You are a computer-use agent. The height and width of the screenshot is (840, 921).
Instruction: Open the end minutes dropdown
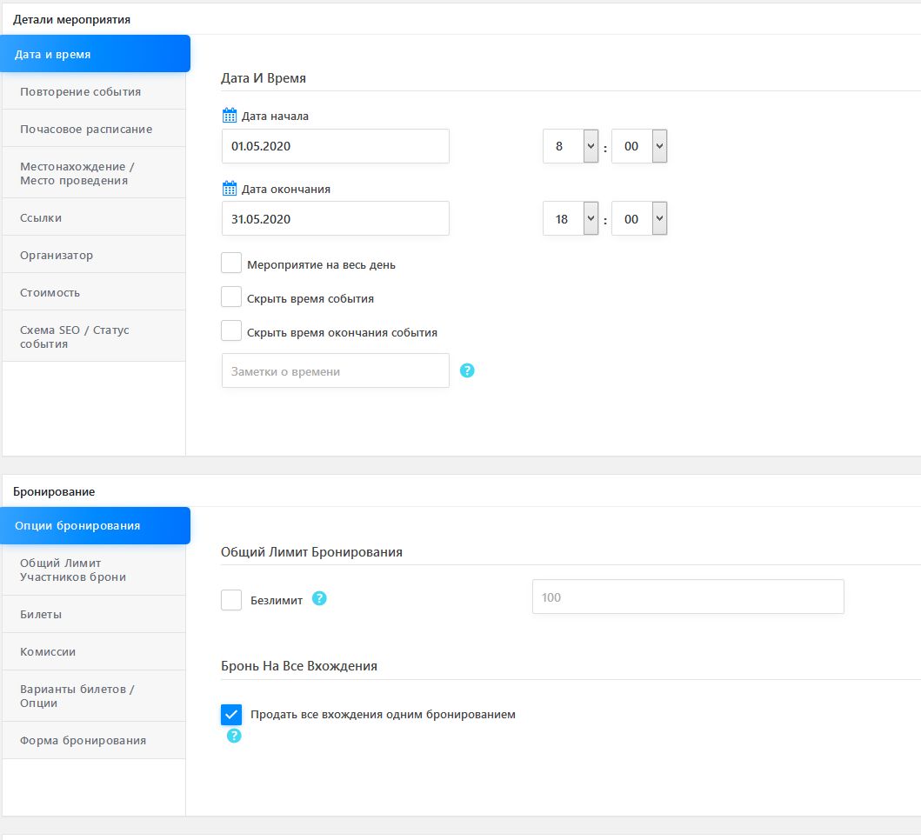tap(639, 219)
